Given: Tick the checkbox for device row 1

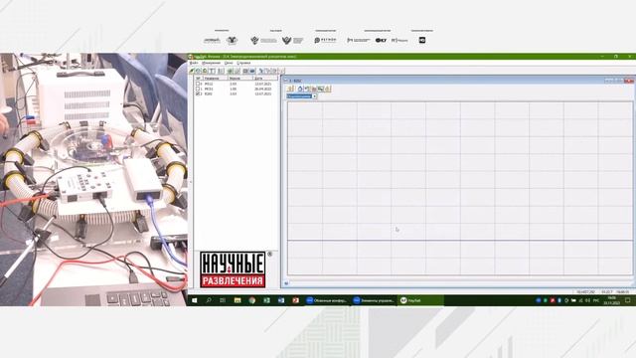Looking at the screenshot, I should coord(198,89).
